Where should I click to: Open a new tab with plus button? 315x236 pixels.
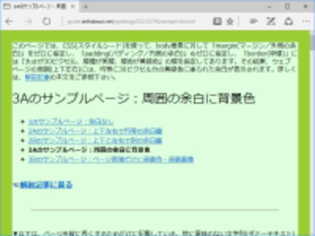(86, 7)
